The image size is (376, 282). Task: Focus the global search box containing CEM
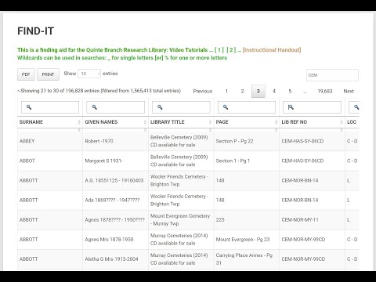click(332, 75)
